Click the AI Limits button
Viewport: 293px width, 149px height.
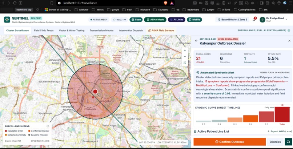[x=177, y=20]
